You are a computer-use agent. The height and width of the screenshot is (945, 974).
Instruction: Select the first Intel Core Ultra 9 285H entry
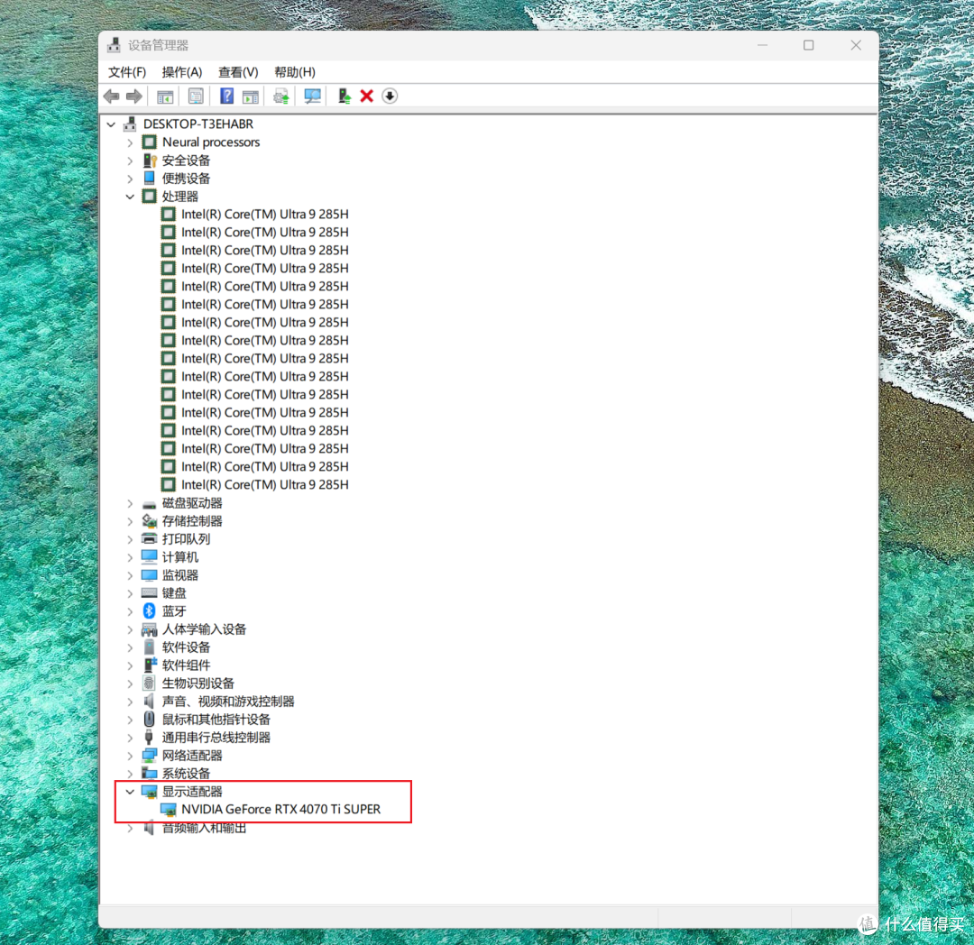[264, 215]
